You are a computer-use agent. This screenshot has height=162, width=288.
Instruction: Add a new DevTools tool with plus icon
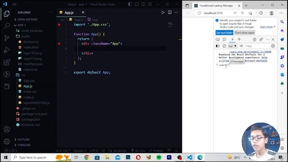[239, 39]
